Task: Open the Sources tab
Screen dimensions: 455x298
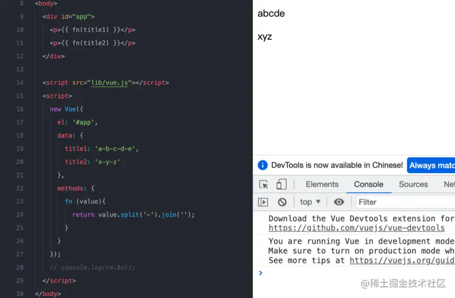Action: 413,184
